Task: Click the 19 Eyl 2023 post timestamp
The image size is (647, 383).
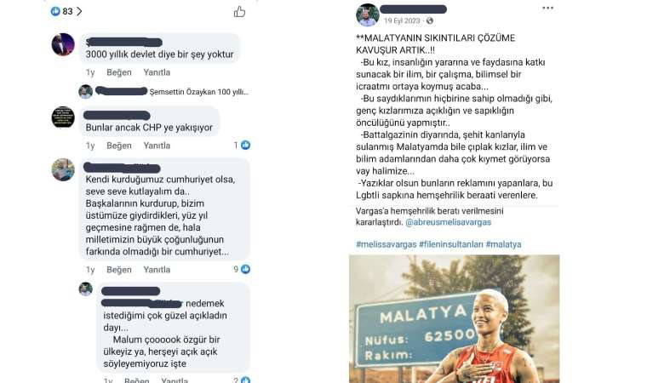Action: [x=402, y=20]
